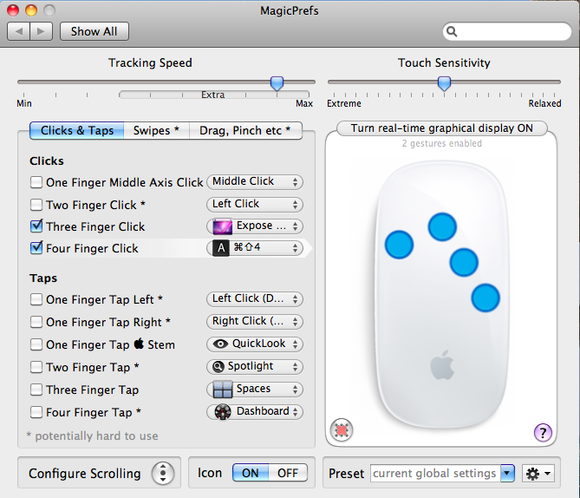580x498 pixels.
Task: Enable One Finger Tap Apple Stem
Action: 36,344
